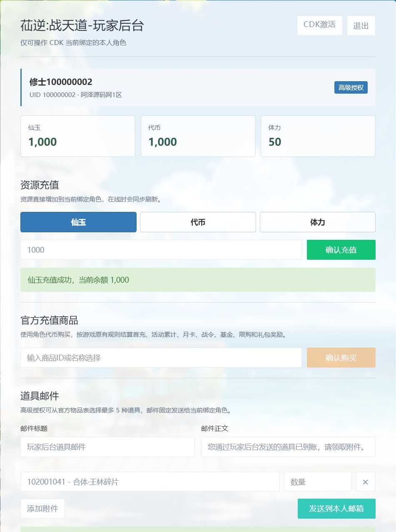Screen dimensions: 396x532
Task: Focus the recharge amount field showing 1000
Action: (161, 250)
